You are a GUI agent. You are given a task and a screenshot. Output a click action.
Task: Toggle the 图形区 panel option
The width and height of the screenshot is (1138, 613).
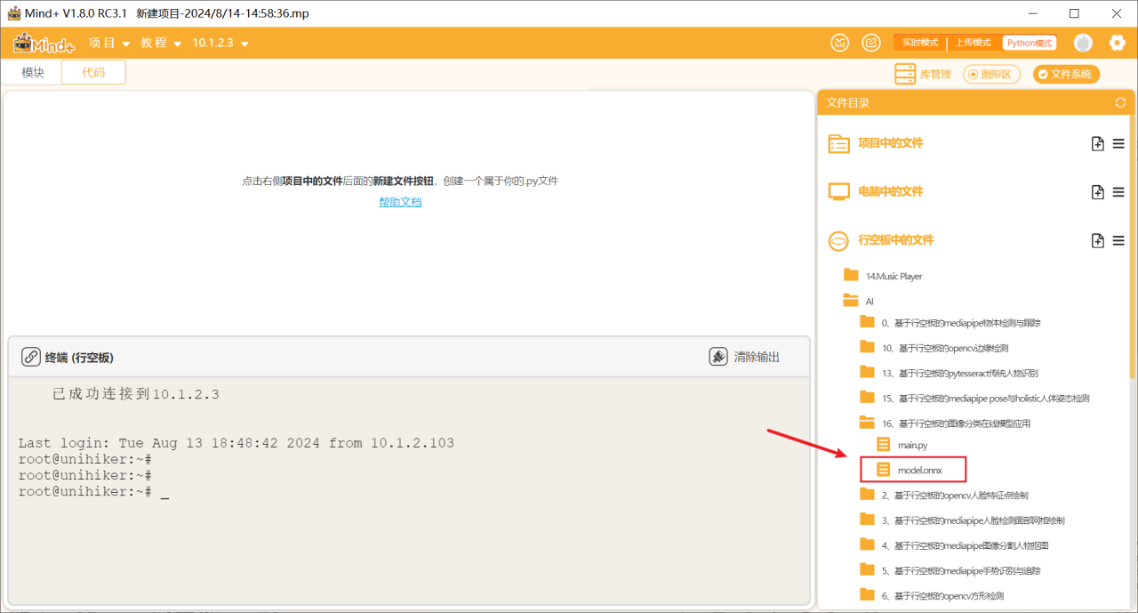tap(991, 75)
